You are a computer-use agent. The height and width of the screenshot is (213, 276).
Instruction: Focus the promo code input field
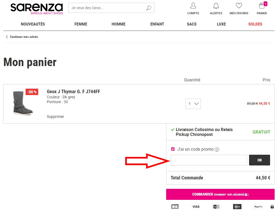209,160
